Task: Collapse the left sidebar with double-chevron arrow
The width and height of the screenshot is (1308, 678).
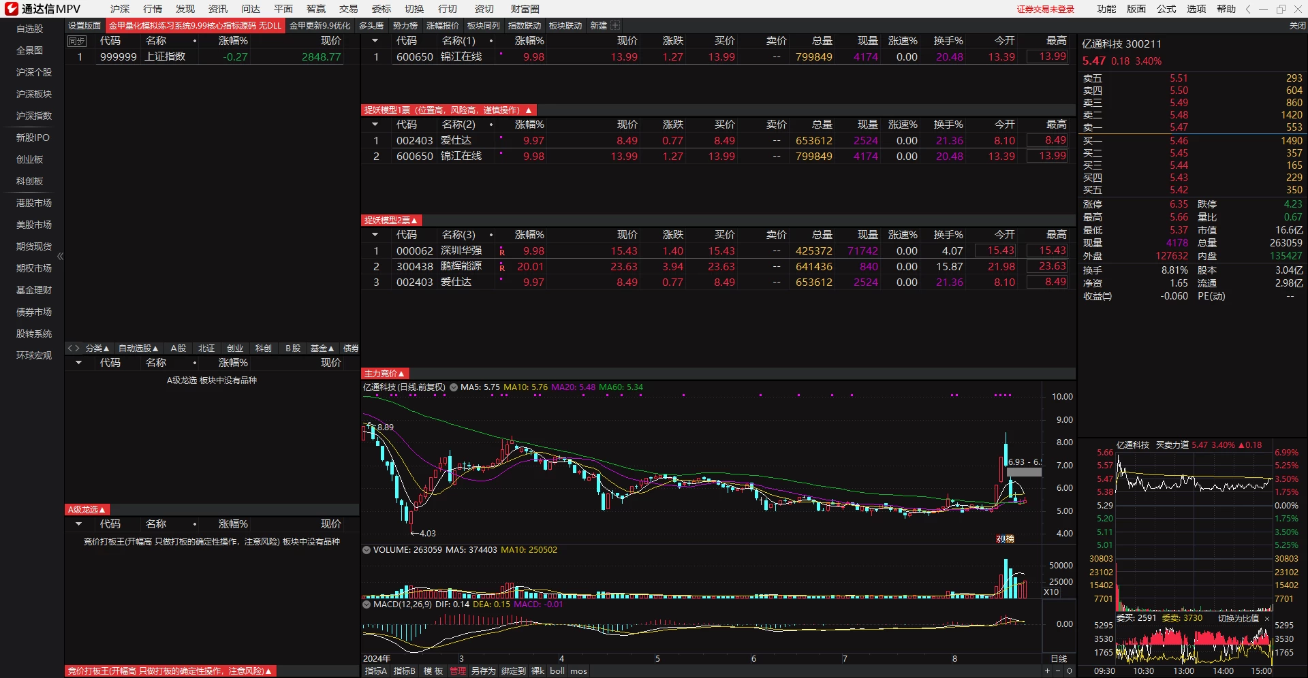Action: (60, 257)
